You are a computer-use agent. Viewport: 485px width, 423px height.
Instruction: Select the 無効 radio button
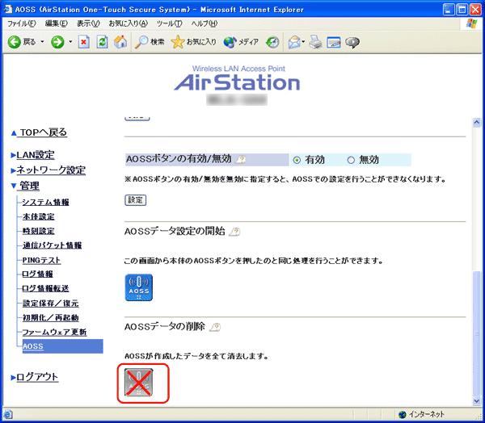pos(351,160)
